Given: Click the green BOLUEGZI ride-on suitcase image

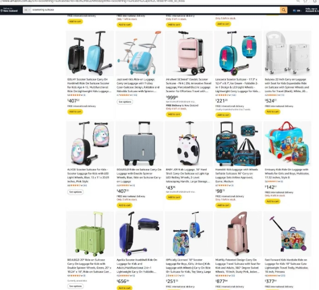Looking at the screenshot, I should (x=90, y=234).
